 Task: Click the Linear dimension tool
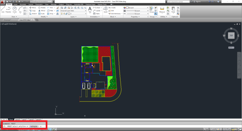[x=96, y=7]
